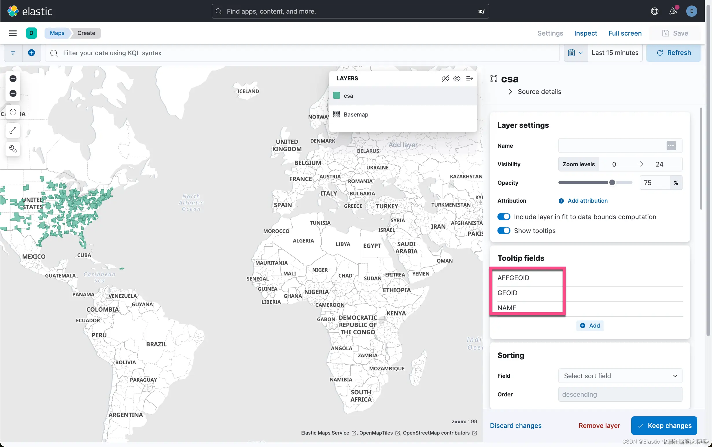The width and height of the screenshot is (712, 447).
Task: Expand Source details section
Action: tap(535, 92)
